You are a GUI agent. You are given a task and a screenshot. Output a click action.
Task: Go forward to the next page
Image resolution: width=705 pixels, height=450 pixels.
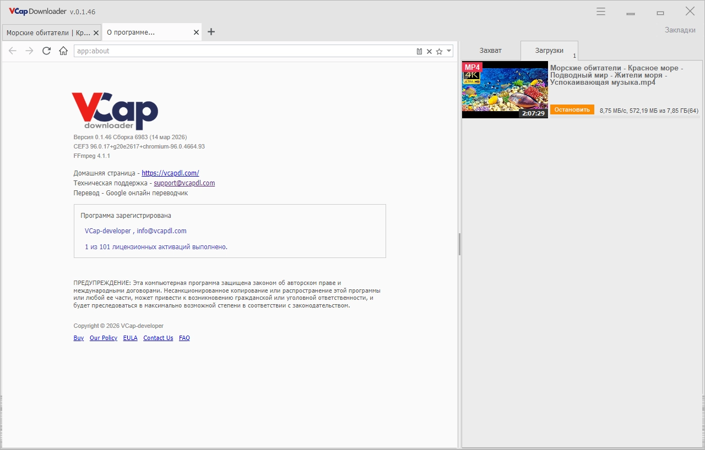coord(30,51)
